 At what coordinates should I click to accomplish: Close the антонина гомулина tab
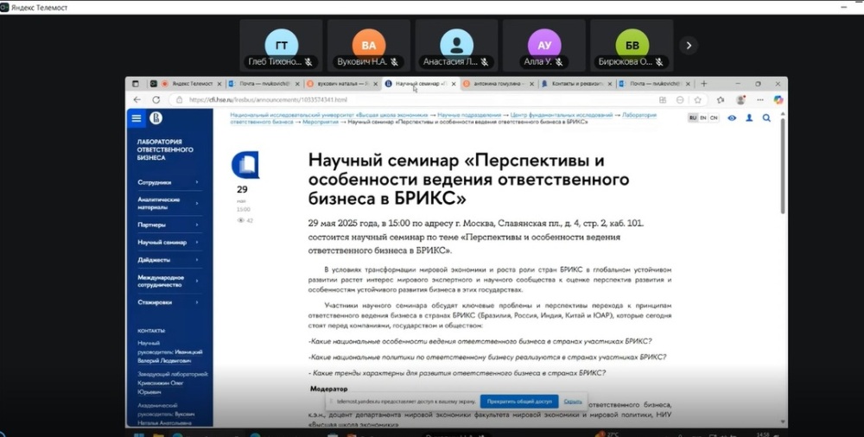531,84
